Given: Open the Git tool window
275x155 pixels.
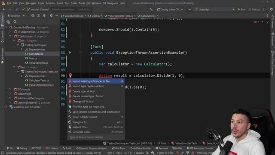Looking at the screenshot, I should [10, 148].
